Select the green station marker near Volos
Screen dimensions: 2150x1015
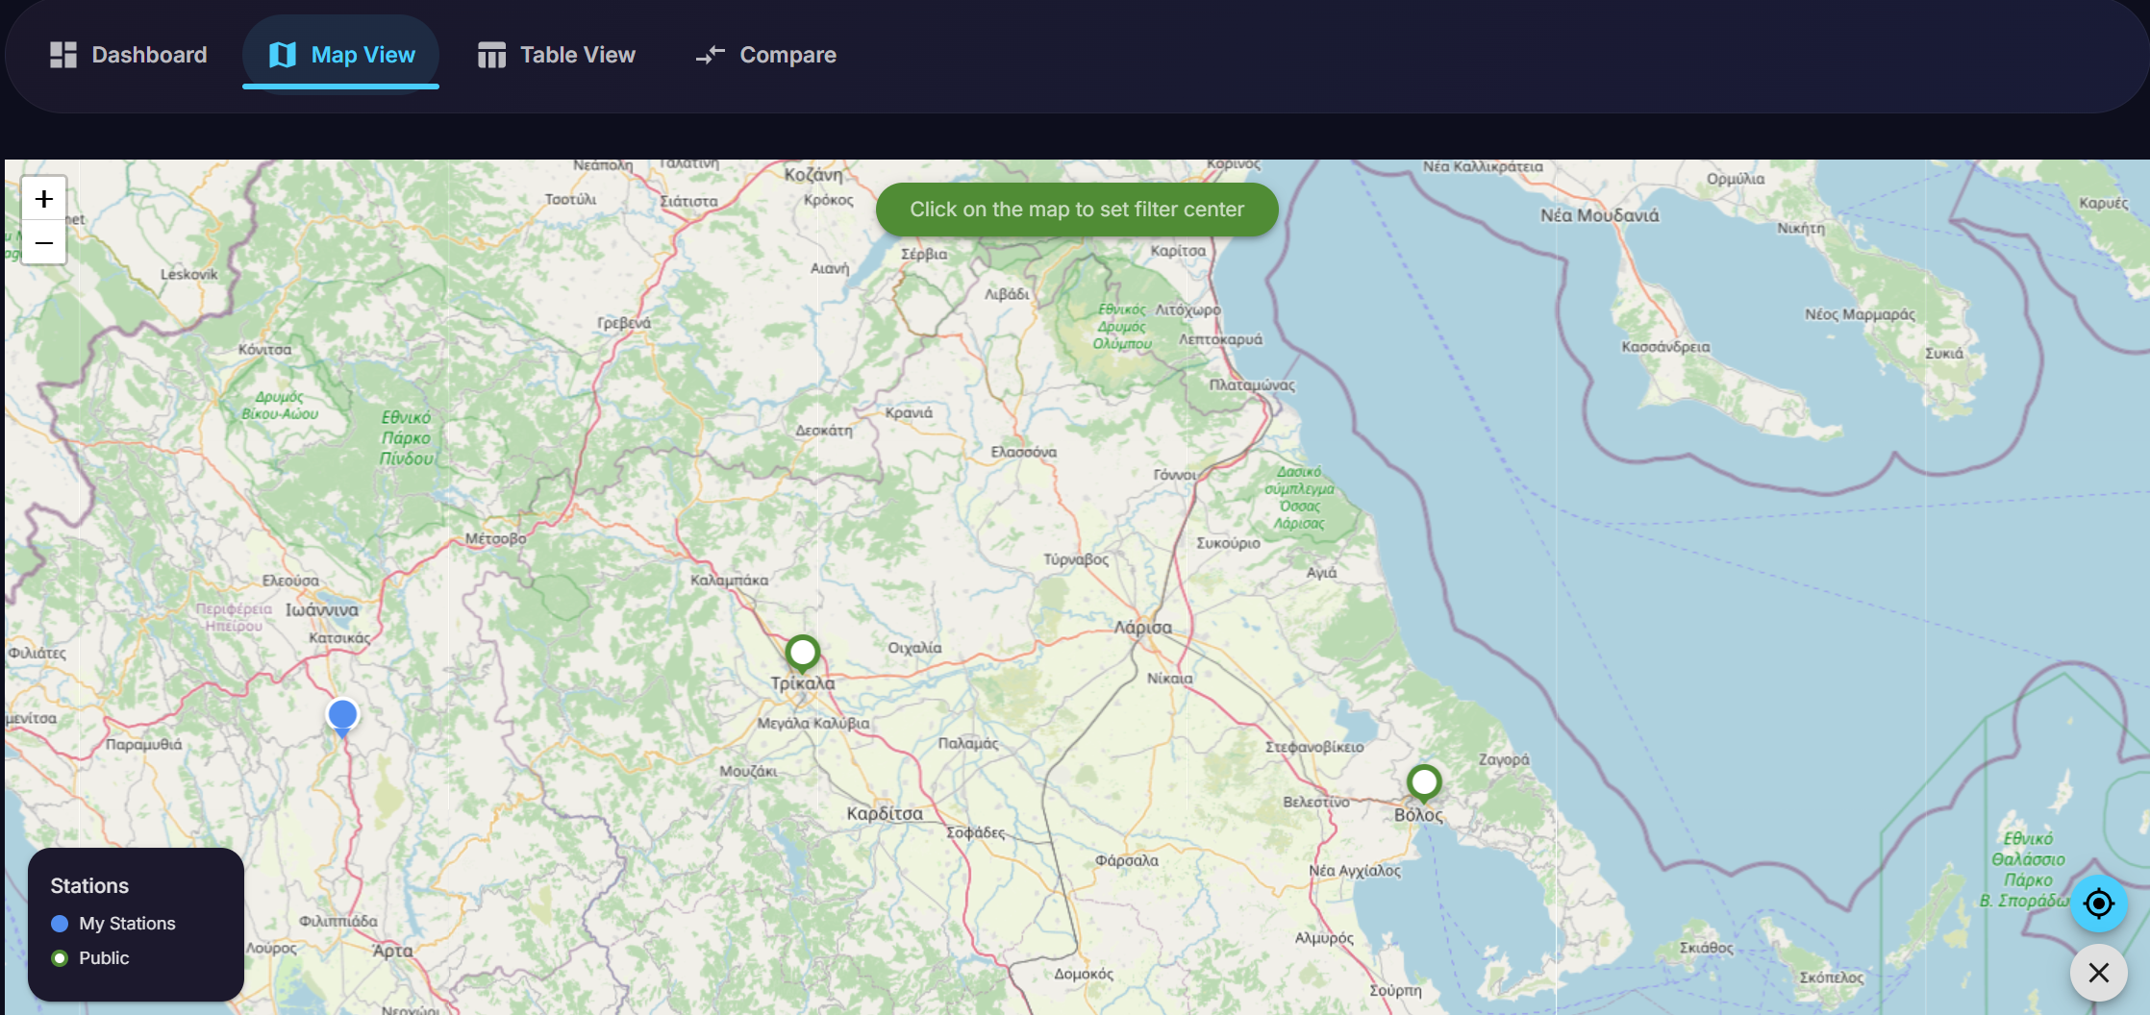1424,782
